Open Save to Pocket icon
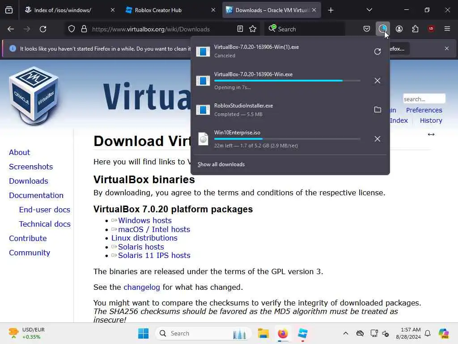 (367, 29)
